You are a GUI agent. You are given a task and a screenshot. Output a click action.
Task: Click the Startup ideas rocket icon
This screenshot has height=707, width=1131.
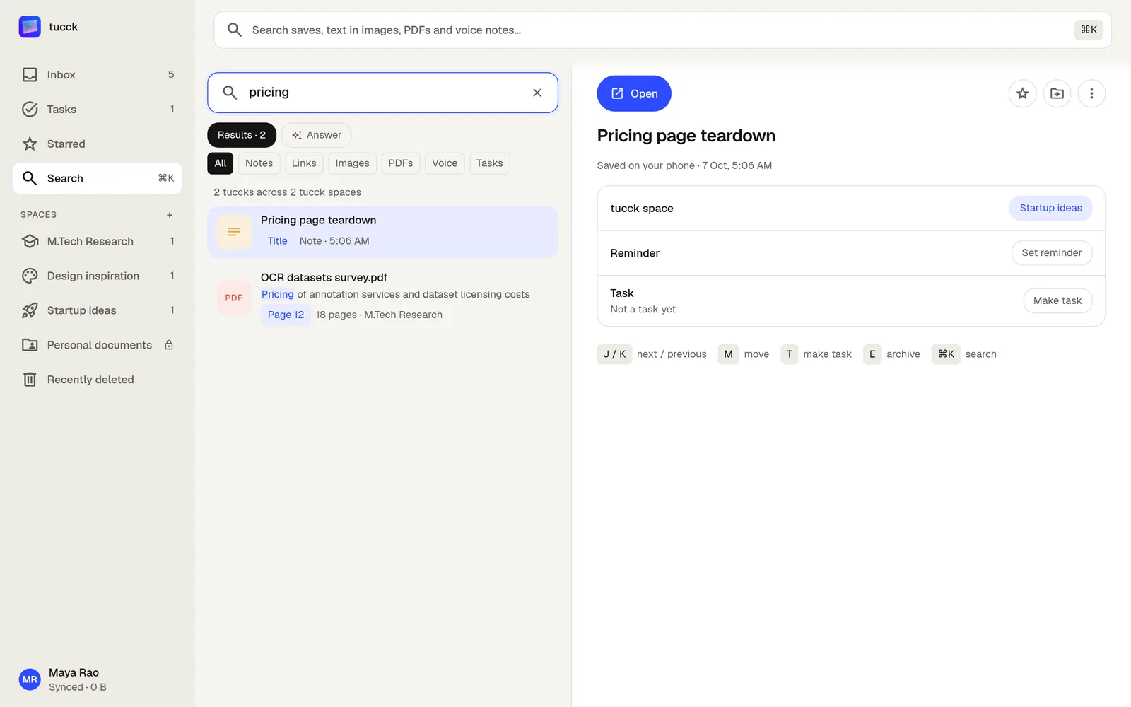click(x=30, y=310)
